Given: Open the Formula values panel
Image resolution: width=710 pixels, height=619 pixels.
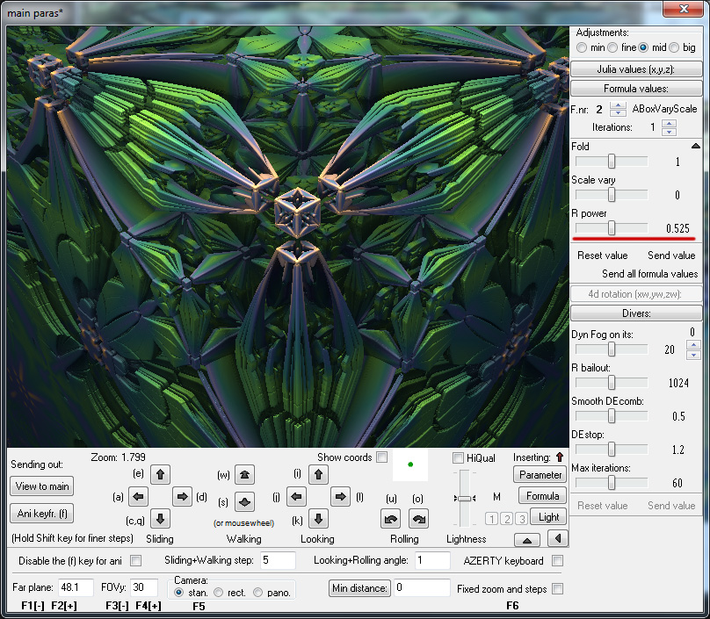Looking at the screenshot, I should point(636,88).
